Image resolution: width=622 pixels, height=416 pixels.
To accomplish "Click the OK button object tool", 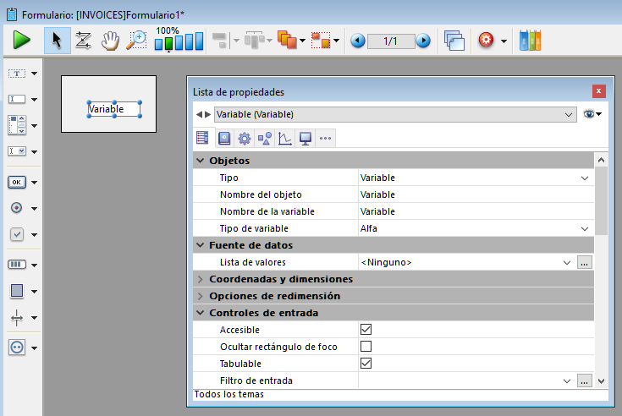I will click(x=17, y=181).
